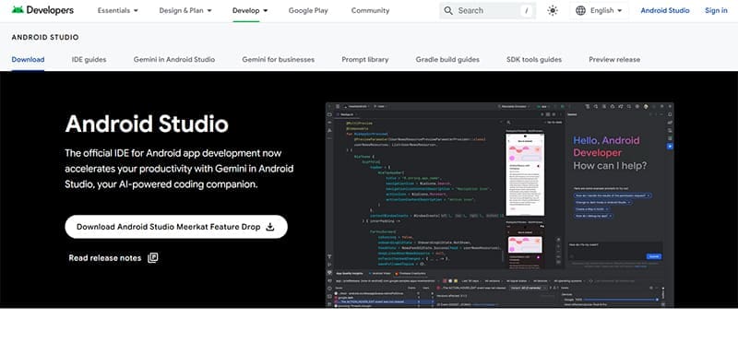Image resolution: width=738 pixels, height=343 pixels.
Task: Go to Google Play section
Action: pyautogui.click(x=308, y=10)
